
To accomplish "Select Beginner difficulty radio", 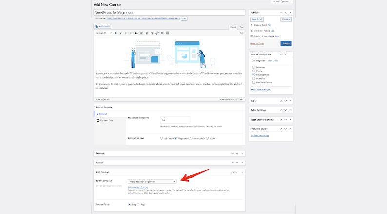I will coord(176,138).
